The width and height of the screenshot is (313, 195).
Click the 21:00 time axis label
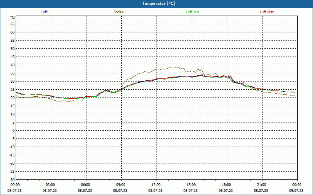coord(261,185)
